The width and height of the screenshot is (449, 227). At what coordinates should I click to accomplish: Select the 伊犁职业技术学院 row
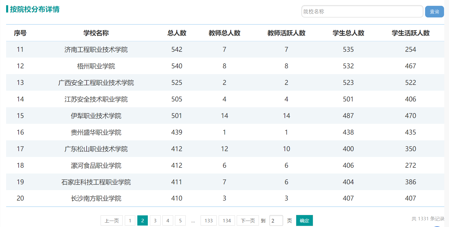[225, 116]
